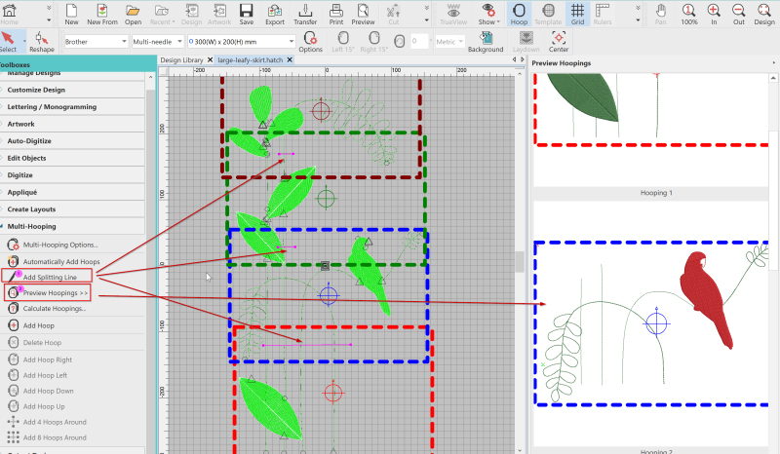Click the Open folder icon
Image resolution: width=780 pixels, height=454 pixels.
[133, 14]
